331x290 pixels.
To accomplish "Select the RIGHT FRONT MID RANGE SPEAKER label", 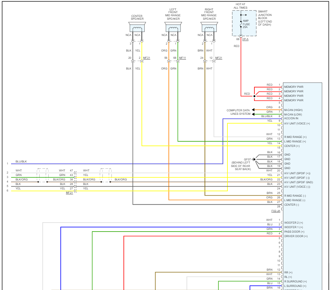I will coord(209,14).
